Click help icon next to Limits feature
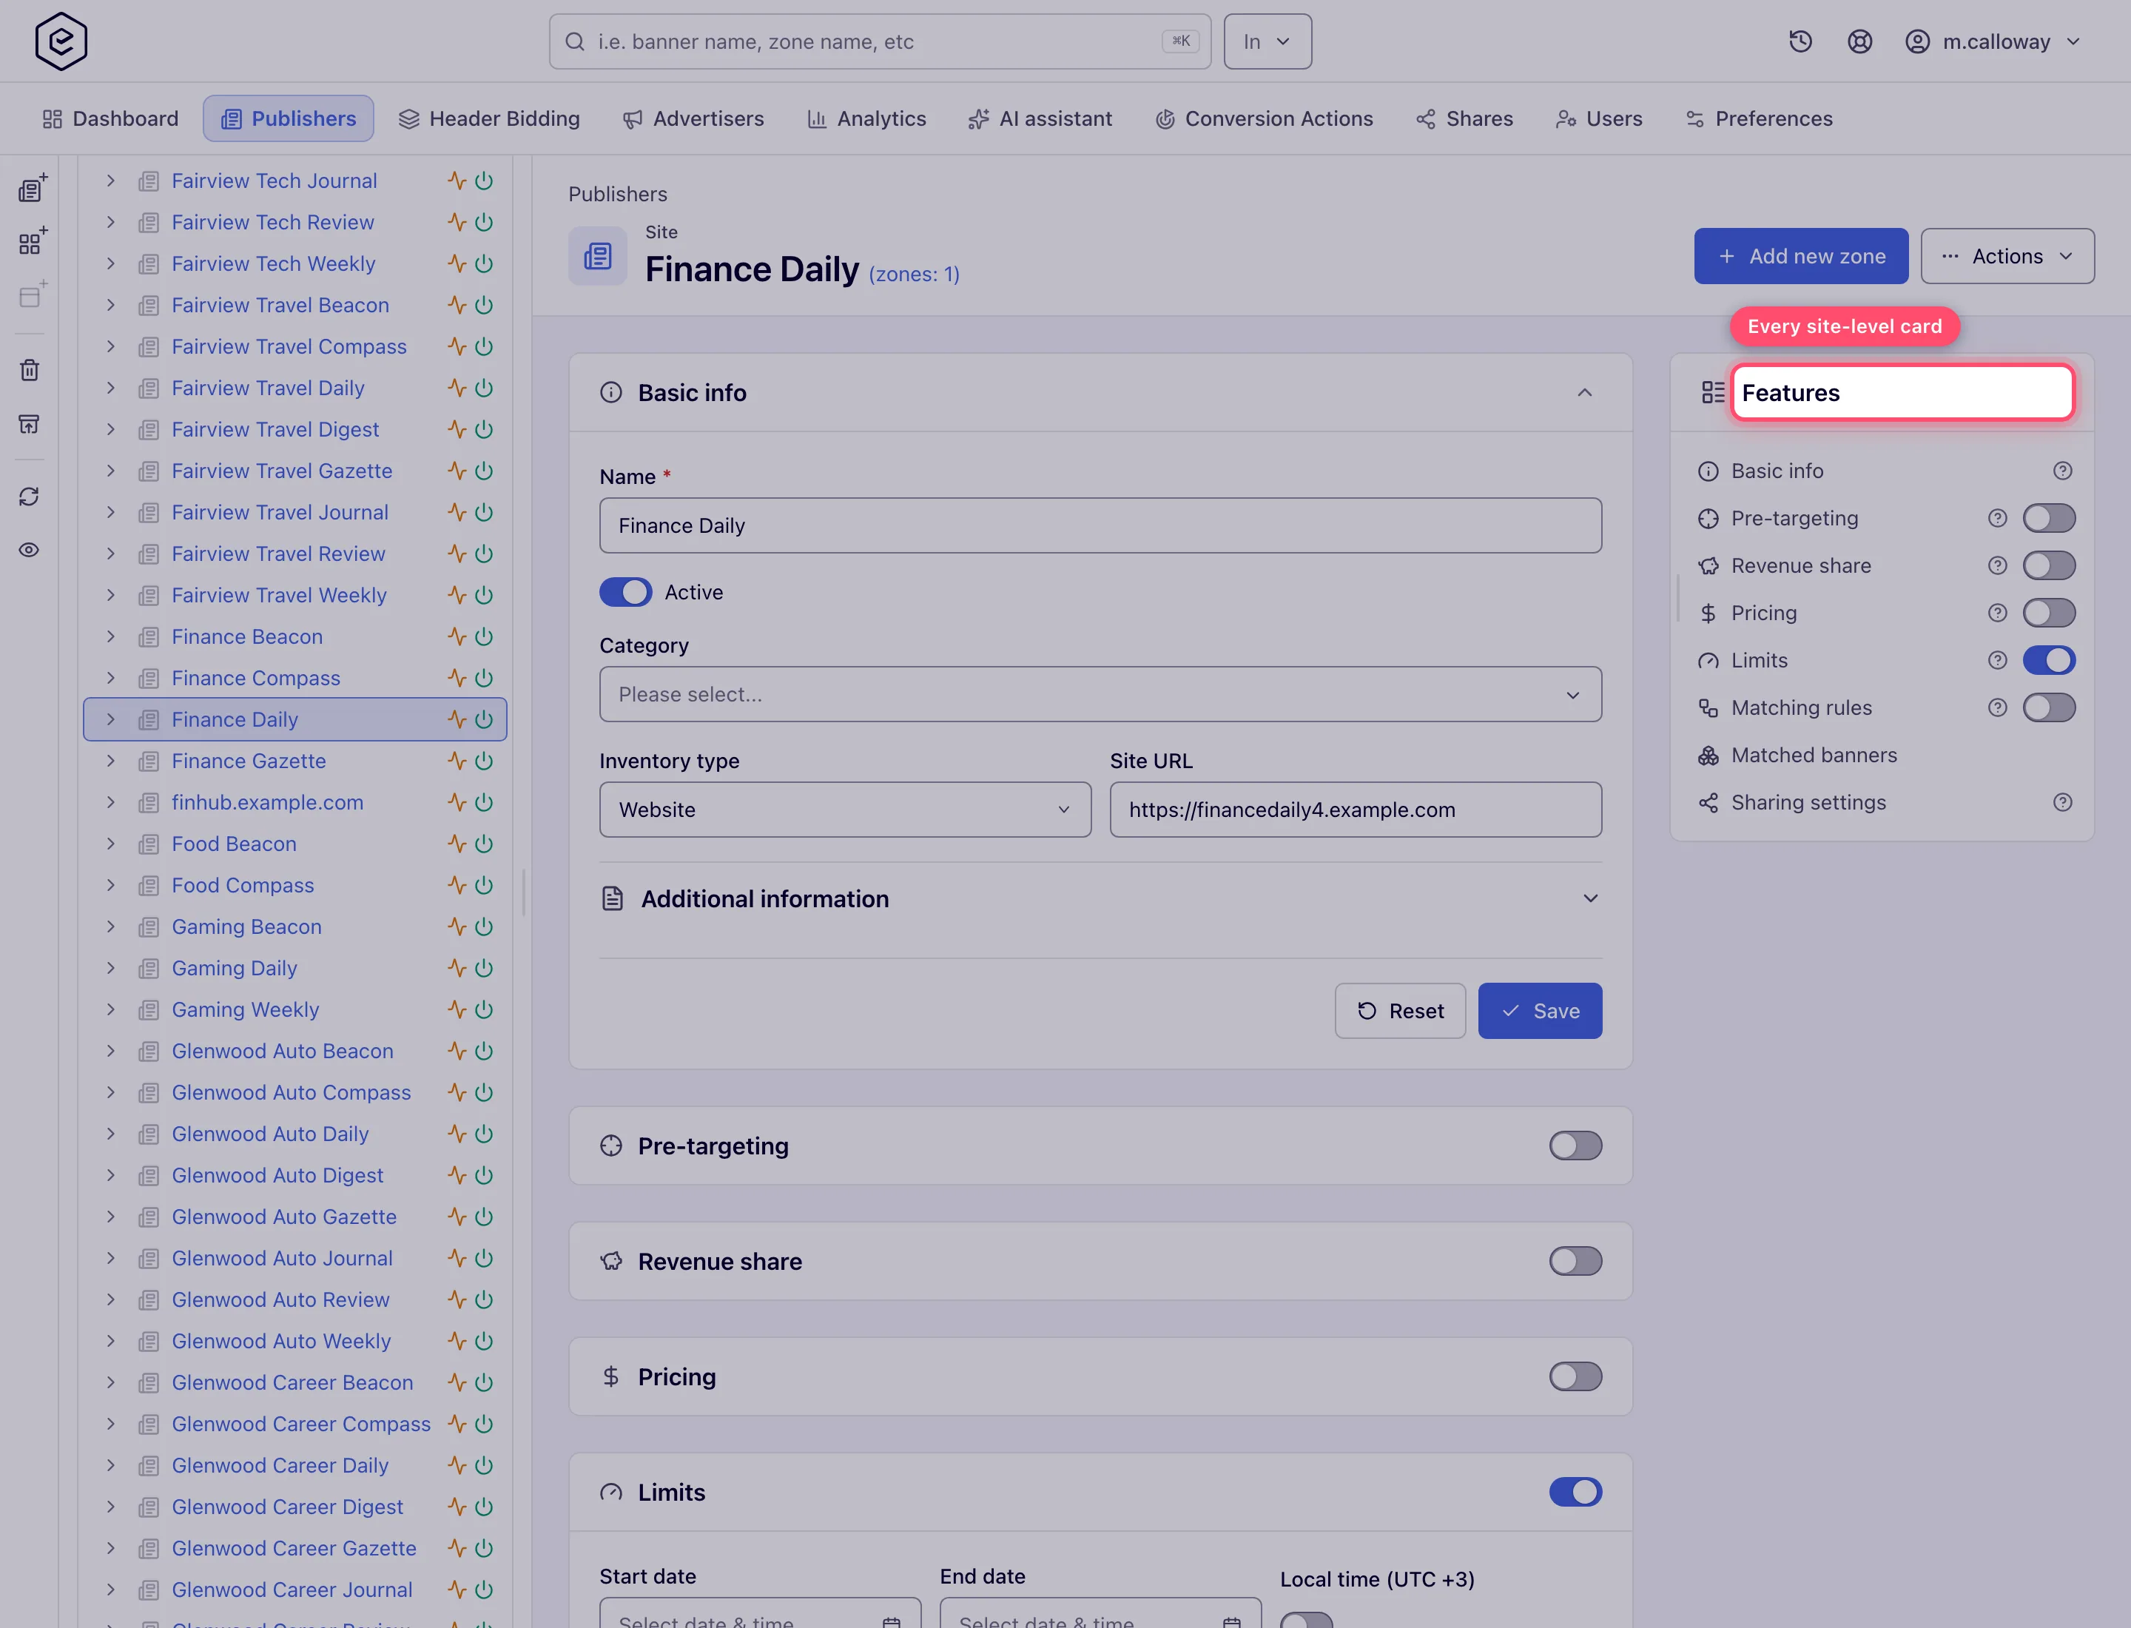Viewport: 2131px width, 1628px height. click(x=1997, y=661)
